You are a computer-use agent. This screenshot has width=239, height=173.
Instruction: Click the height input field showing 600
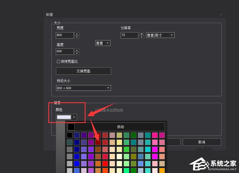click(65, 51)
